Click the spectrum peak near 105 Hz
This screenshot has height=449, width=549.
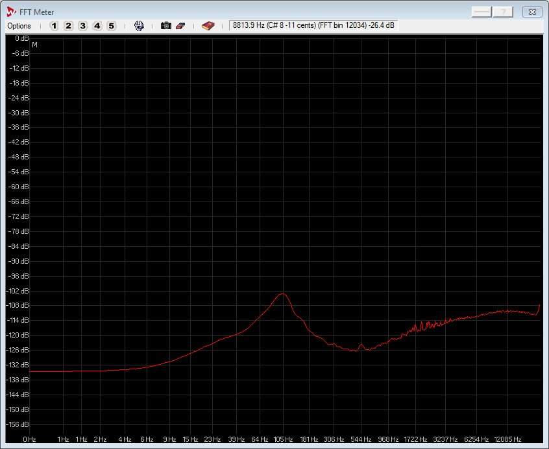click(282, 294)
